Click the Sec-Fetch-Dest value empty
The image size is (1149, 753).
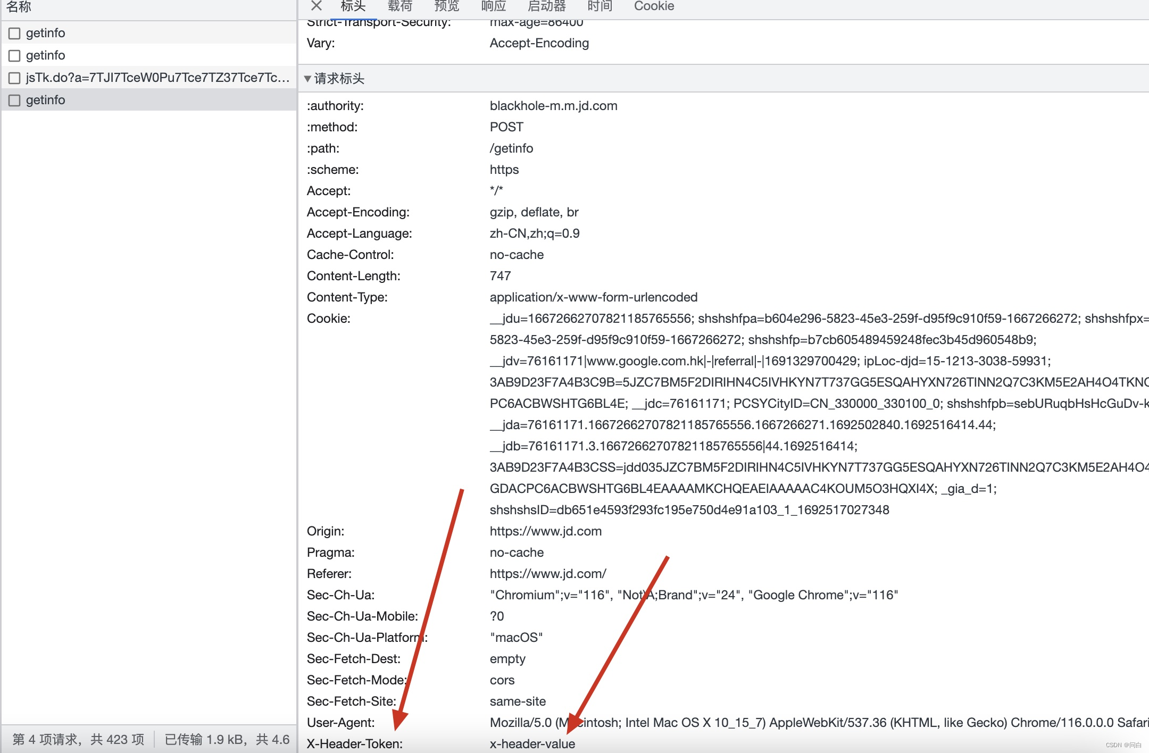point(507,659)
